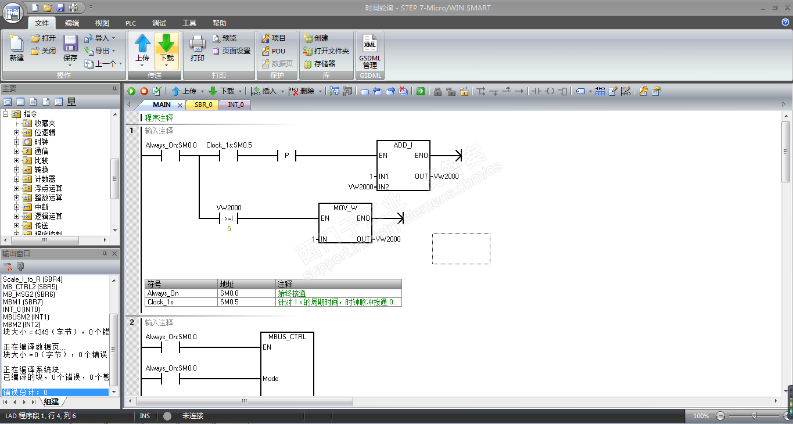Viewport: 793px width, 424px height.
Task: Click the red Stop PLC icon
Action: 144,91
